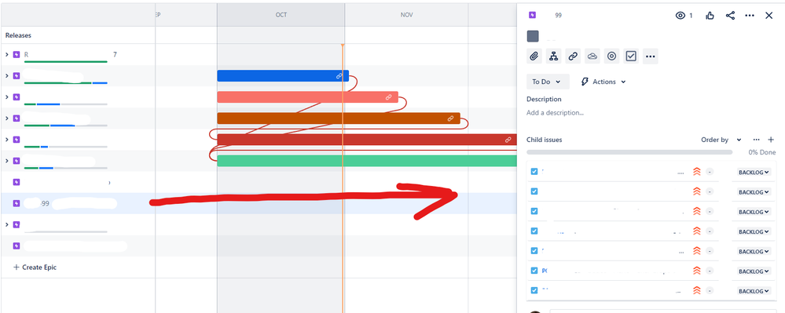The width and height of the screenshot is (785, 313).
Task: Click the task type icon of last child issue
Action: click(534, 290)
